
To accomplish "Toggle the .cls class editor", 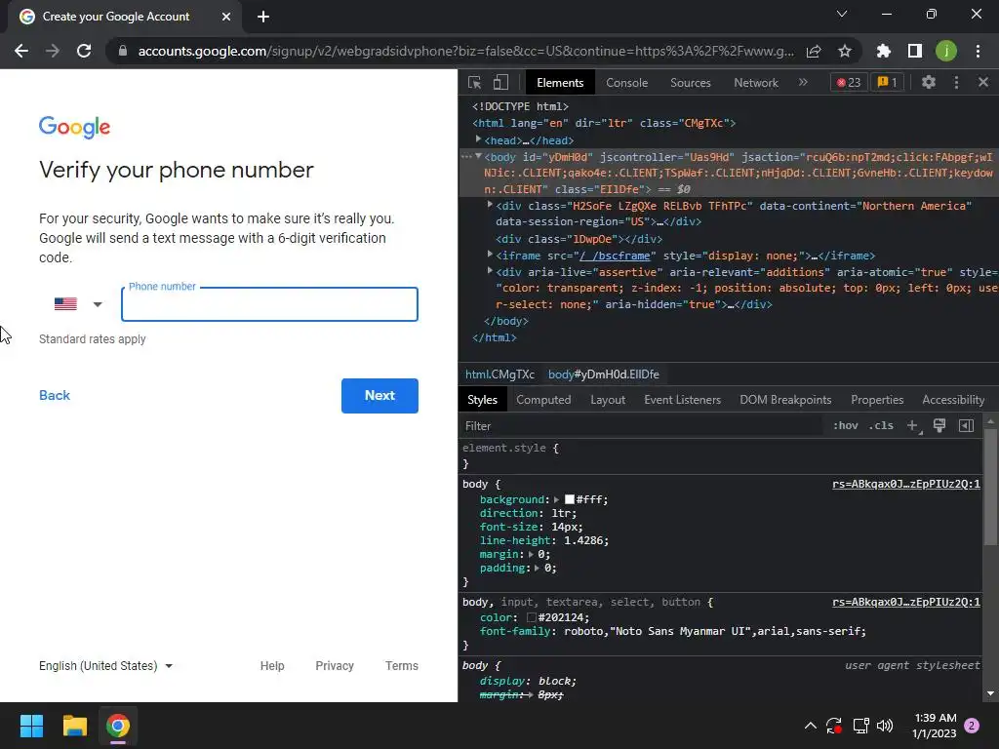I will [881, 425].
